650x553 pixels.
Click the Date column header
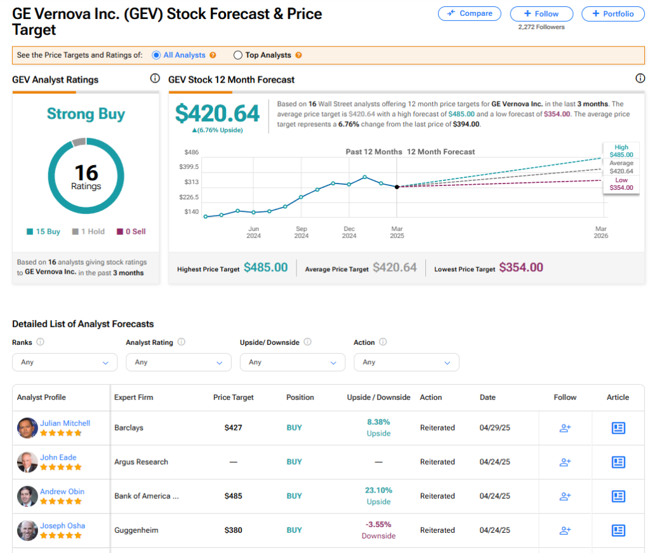pyautogui.click(x=487, y=397)
